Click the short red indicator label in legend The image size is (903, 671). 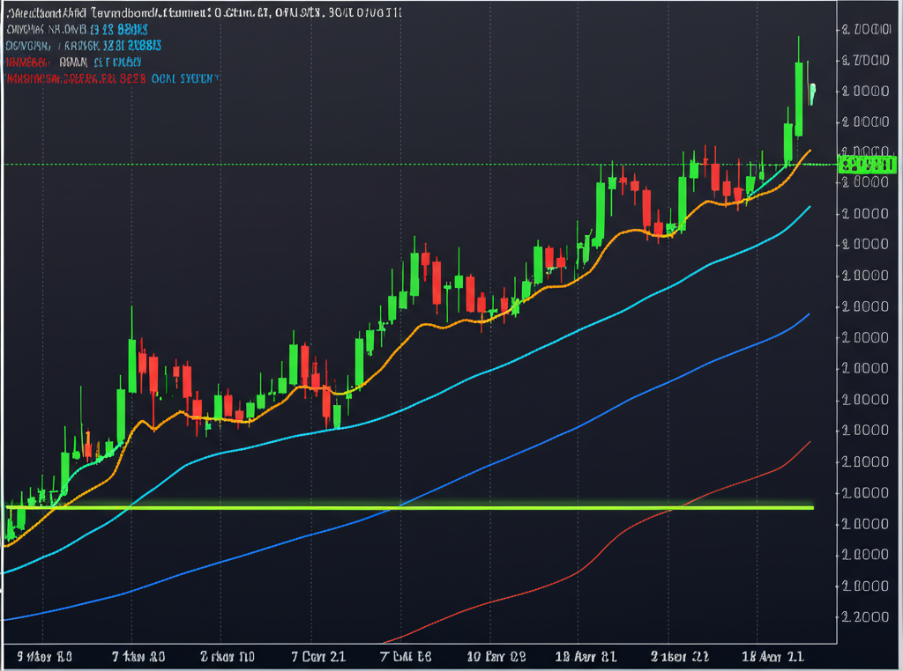point(26,63)
